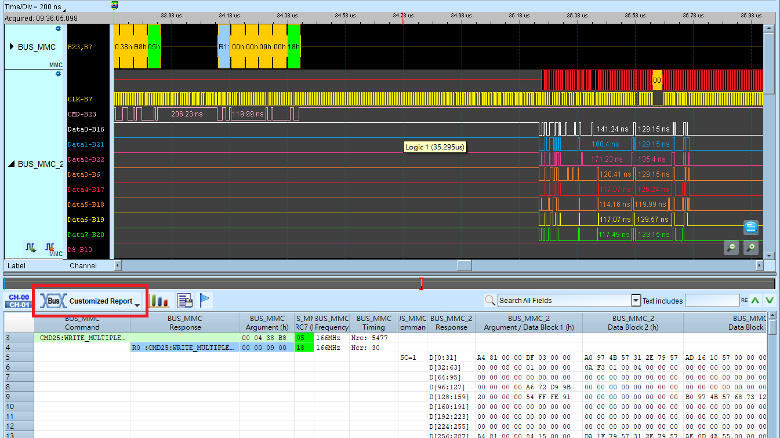Click the search magnifier icon
This screenshot has height=438, width=780.
click(x=490, y=300)
